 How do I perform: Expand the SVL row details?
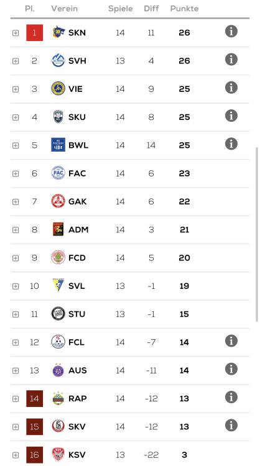[x=16, y=286]
